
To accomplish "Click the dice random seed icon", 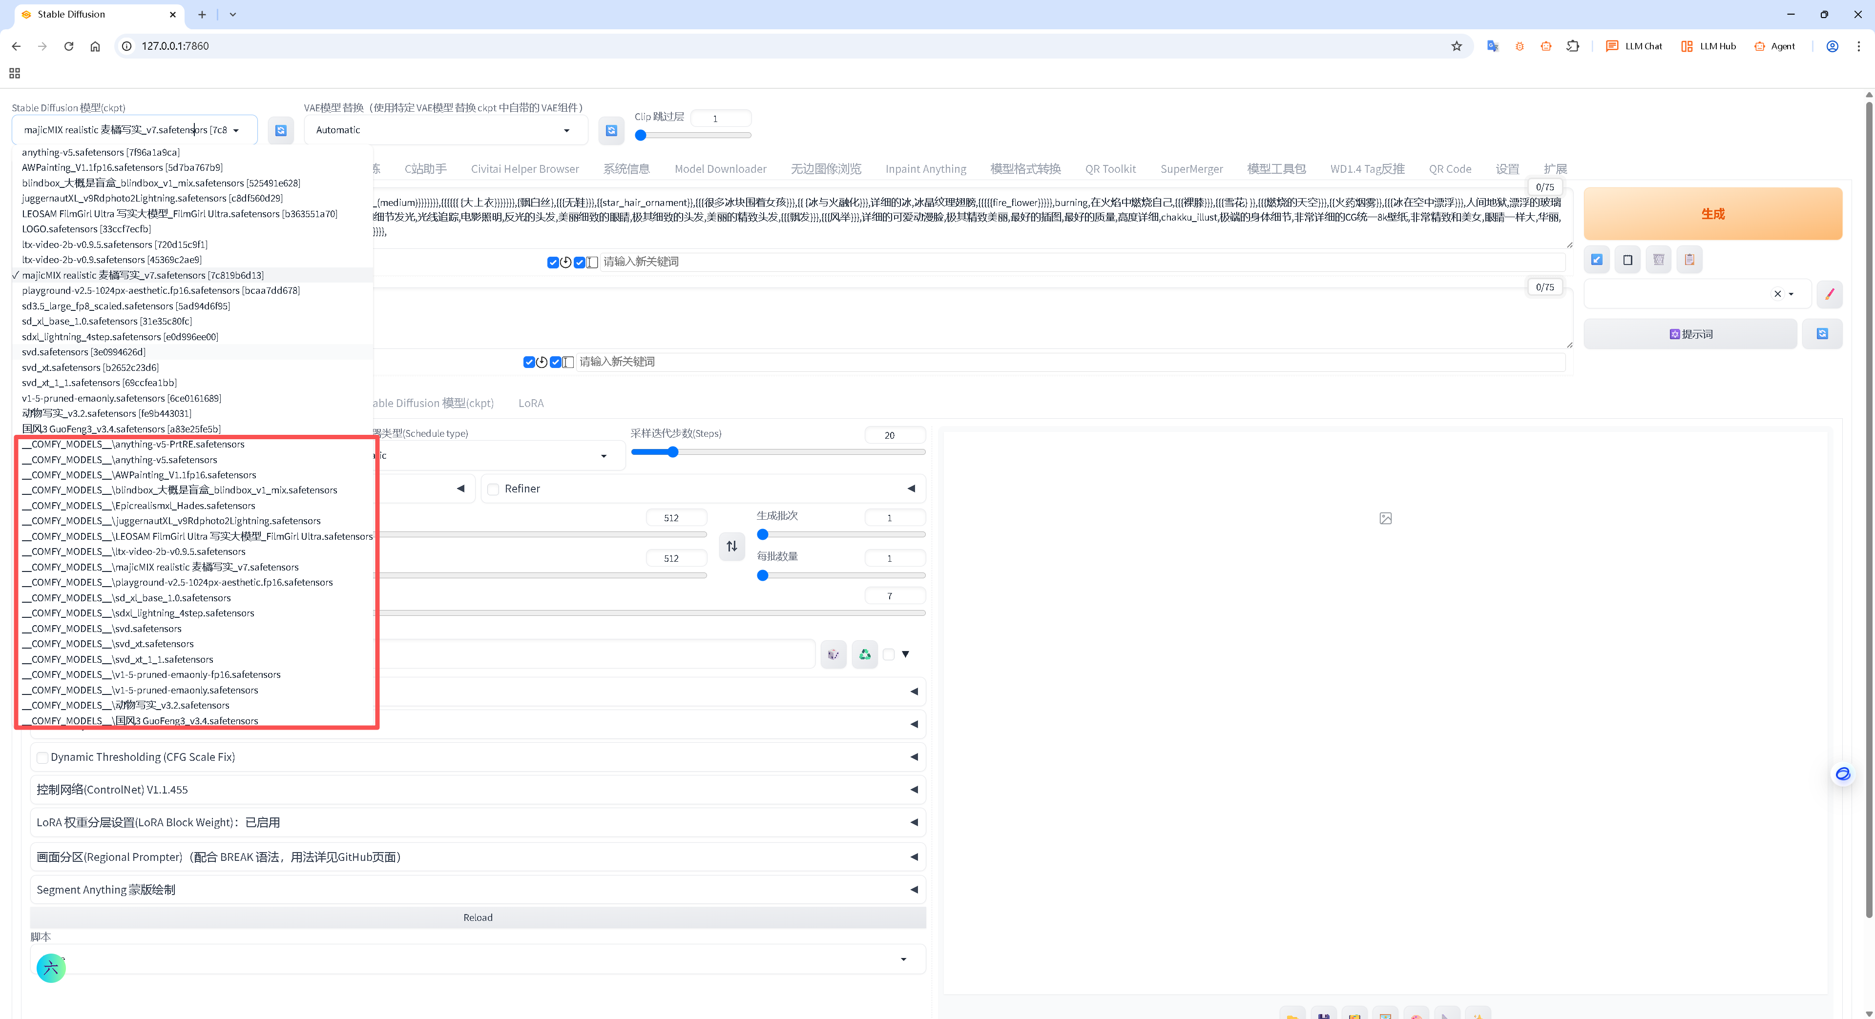I will click(x=833, y=654).
